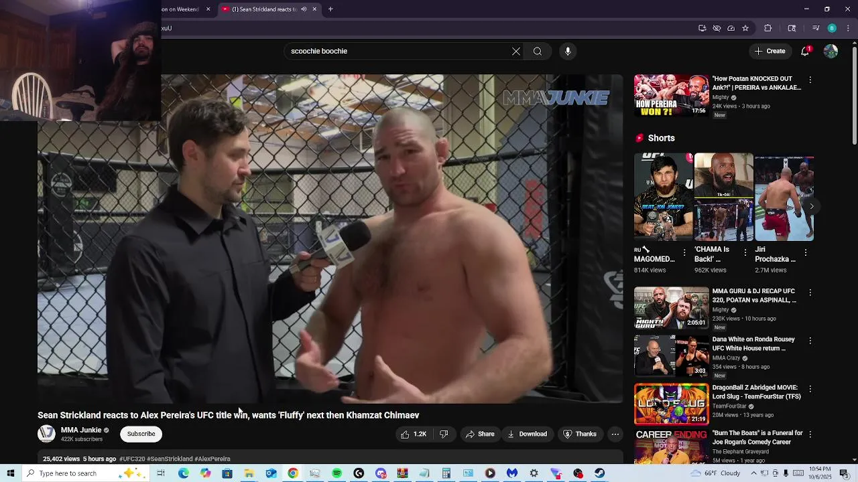The height and width of the screenshot is (482, 858).
Task: Open options for 'CHAMA Is Back!' short
Action: click(x=745, y=252)
